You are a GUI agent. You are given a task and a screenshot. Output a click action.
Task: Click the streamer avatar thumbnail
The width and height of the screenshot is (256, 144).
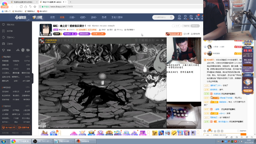click(x=46, y=30)
